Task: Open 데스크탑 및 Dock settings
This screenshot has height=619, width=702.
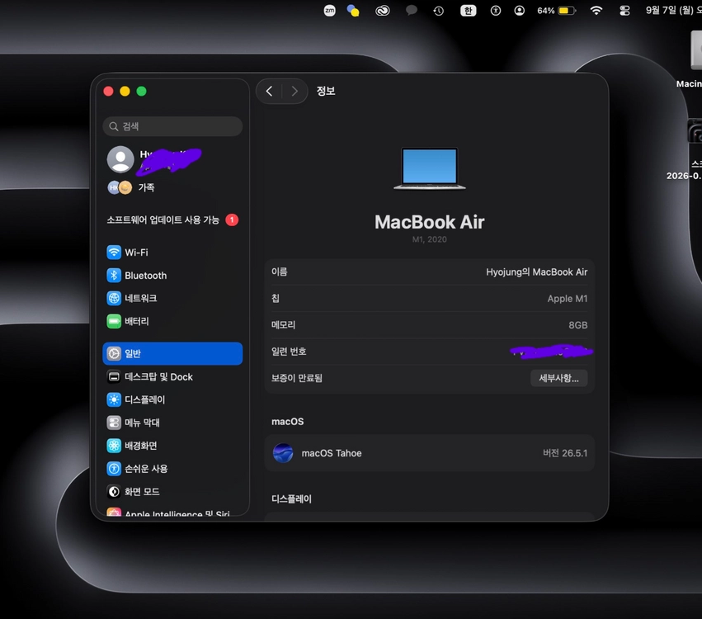Action: 172,376
